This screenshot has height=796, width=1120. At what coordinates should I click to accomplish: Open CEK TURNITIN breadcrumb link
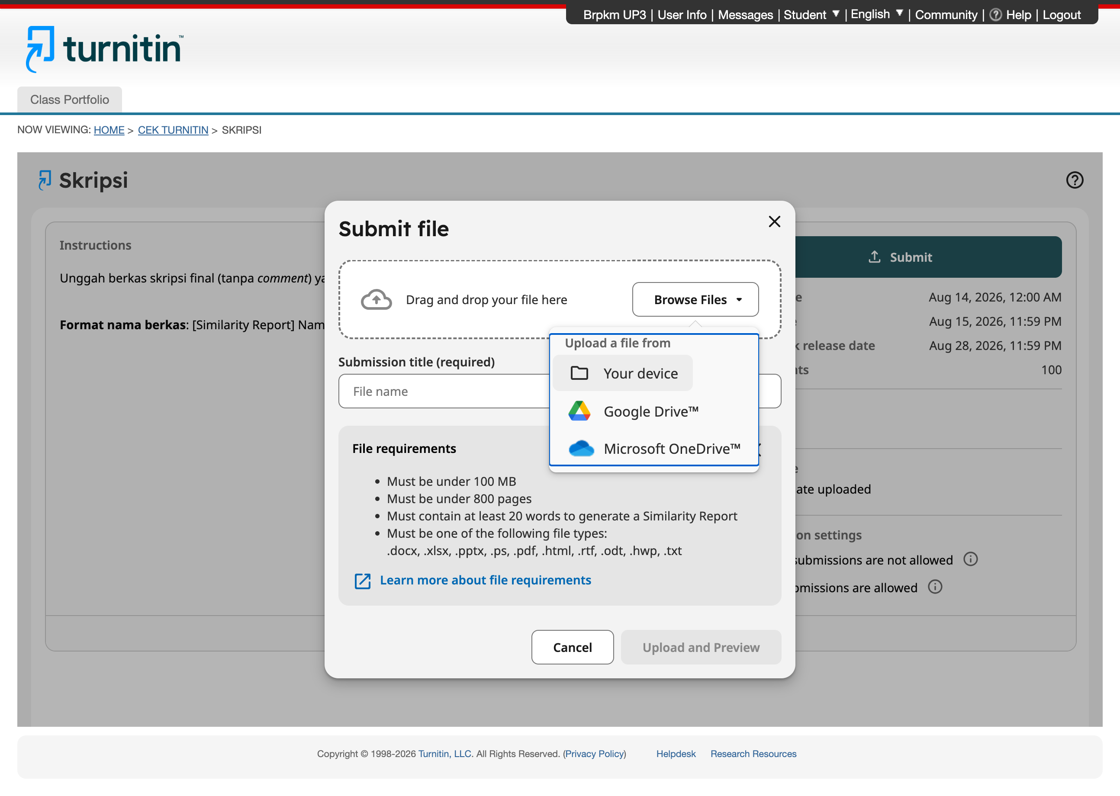coord(173,130)
